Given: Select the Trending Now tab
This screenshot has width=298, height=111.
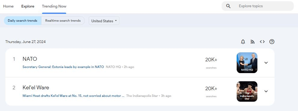Looking at the screenshot, I should point(54,6).
